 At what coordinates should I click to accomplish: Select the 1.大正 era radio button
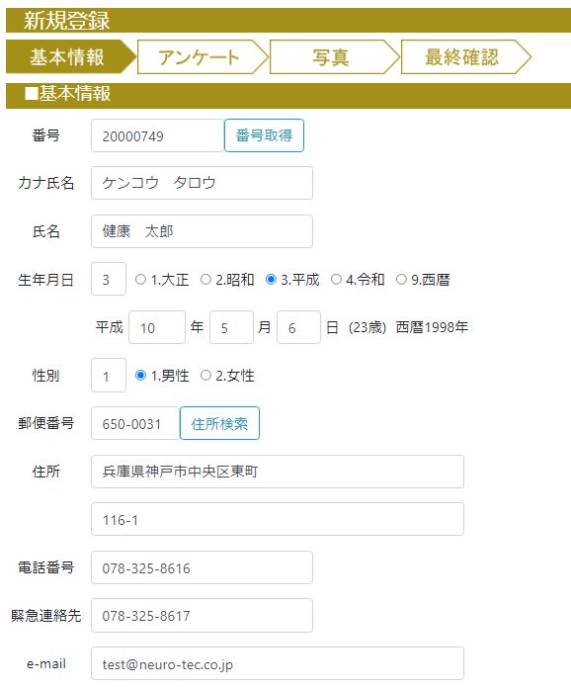(x=140, y=280)
